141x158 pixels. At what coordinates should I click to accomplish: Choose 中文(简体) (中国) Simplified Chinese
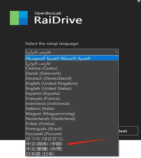click(72, 144)
